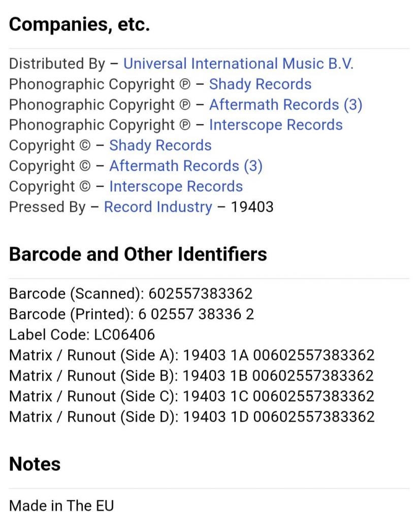Click Interscope Records in the Copyright © row

pyautogui.click(x=176, y=186)
